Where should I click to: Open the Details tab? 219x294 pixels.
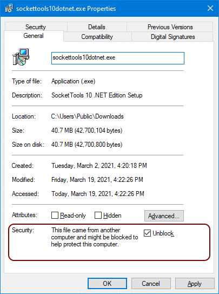[97, 27]
